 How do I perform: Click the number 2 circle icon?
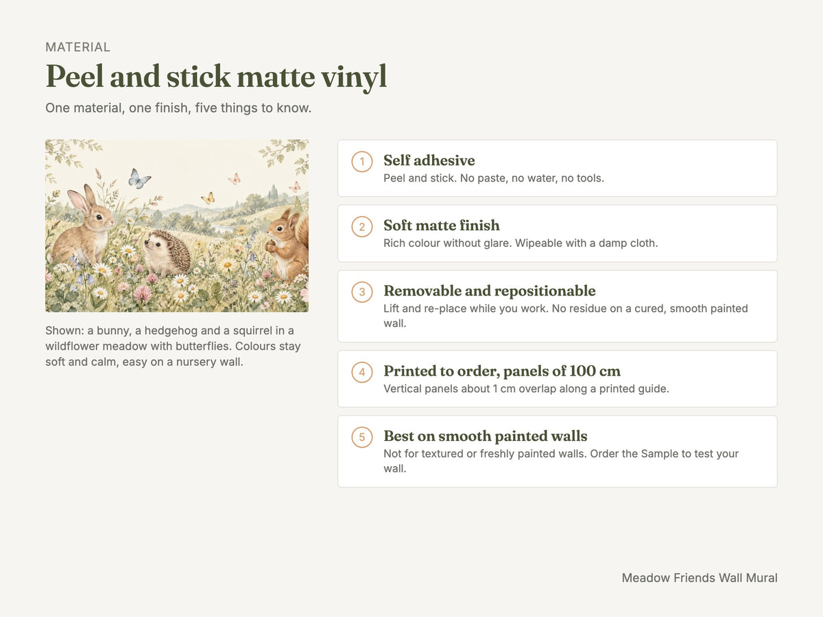click(x=362, y=227)
